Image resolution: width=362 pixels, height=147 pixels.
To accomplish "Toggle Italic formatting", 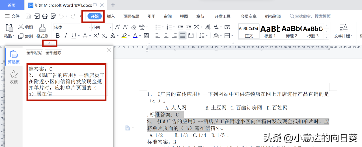I will point(66,36).
